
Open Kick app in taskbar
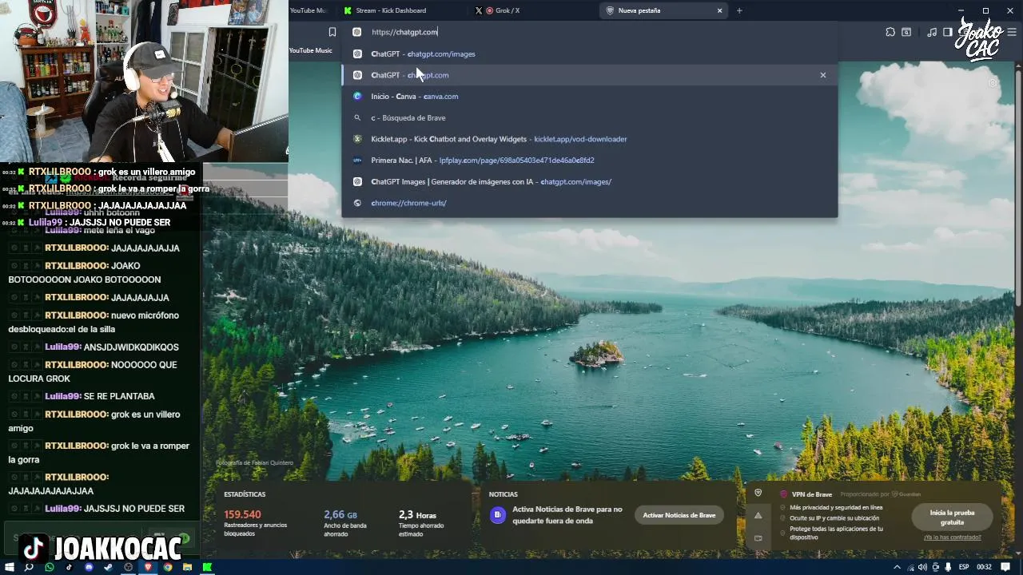click(x=207, y=567)
